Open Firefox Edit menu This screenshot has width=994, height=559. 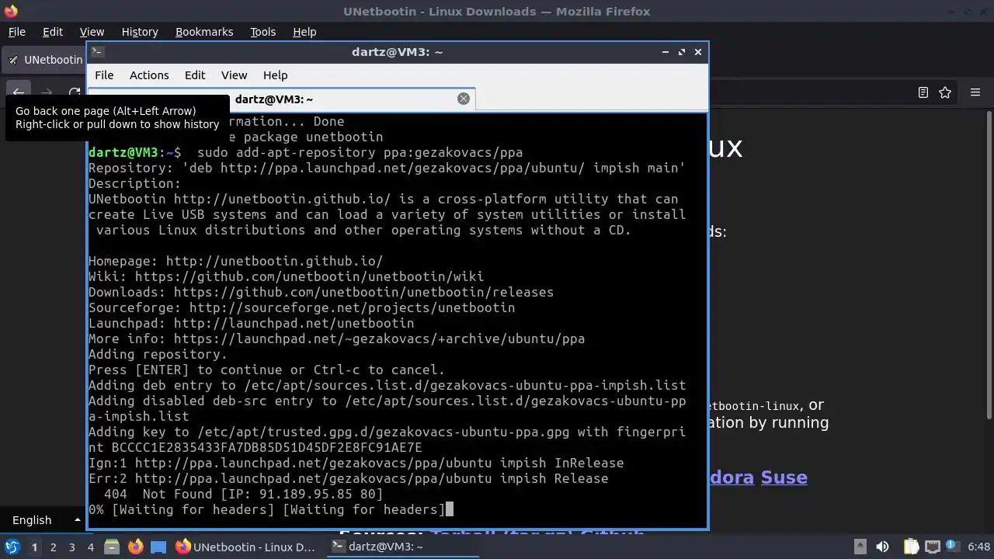[x=53, y=32]
